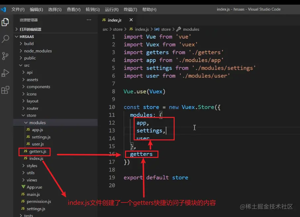Expand the styles folder
The image size is (300, 217).
click(x=56, y=165)
